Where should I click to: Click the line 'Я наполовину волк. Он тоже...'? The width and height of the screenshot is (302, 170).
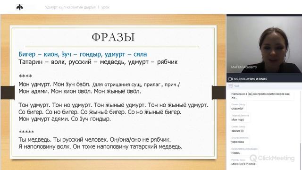click(101, 147)
